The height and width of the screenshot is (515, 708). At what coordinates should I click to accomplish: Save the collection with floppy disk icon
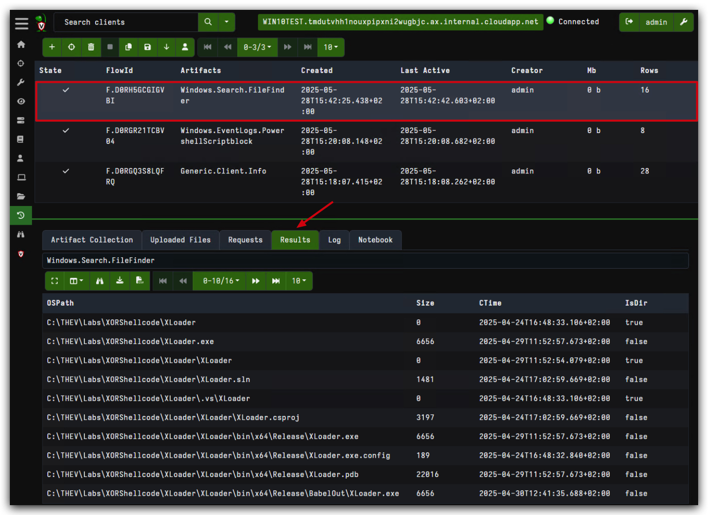click(x=148, y=47)
